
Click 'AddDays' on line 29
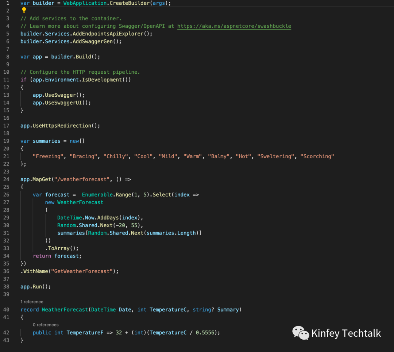tap(108, 217)
